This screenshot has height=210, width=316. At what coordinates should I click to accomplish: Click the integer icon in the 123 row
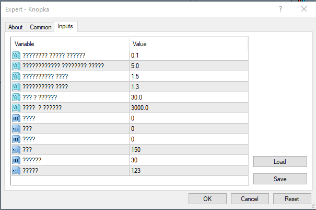point(16,170)
